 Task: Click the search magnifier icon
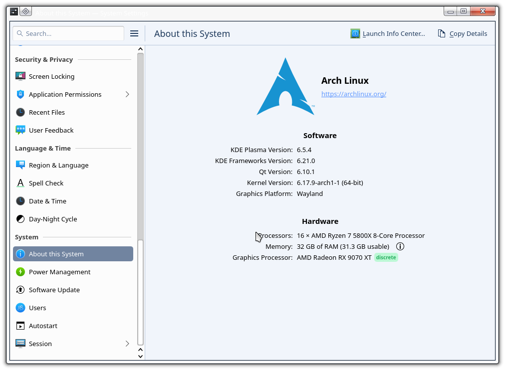(x=20, y=33)
